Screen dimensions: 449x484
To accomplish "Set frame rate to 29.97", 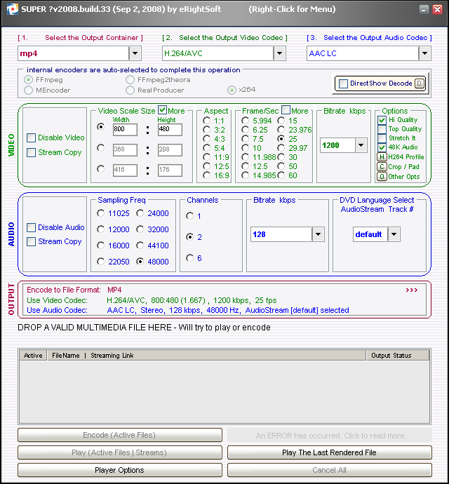I will tap(281, 148).
